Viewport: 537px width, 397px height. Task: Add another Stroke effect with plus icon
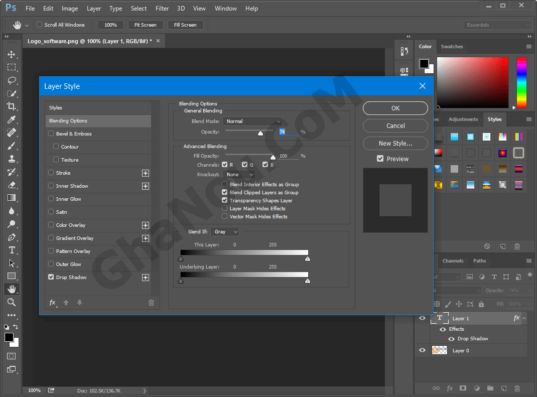coord(146,173)
